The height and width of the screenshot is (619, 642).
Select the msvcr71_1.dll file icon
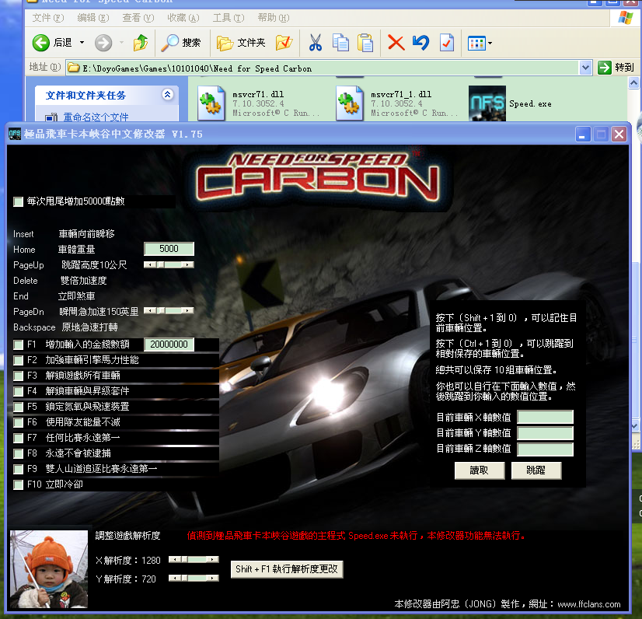tap(350, 103)
